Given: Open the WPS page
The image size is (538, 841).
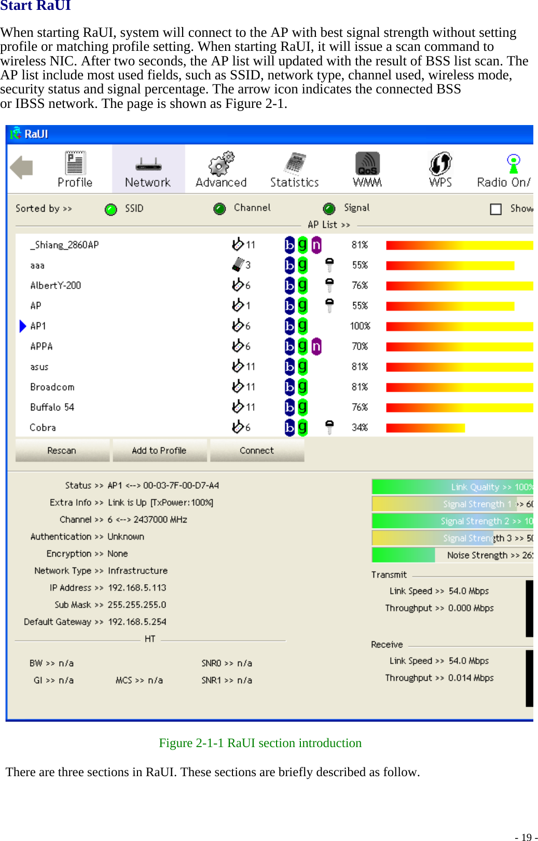Looking at the screenshot, I should coord(440,169).
